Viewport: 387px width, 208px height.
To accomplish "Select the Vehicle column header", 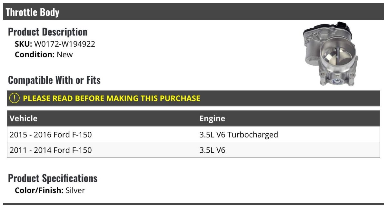I will click(x=24, y=118).
